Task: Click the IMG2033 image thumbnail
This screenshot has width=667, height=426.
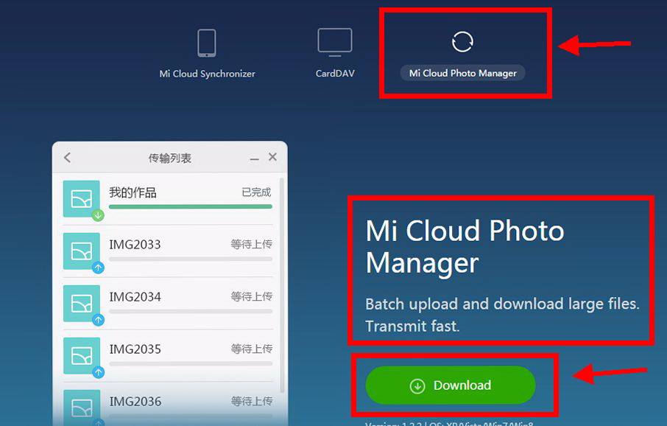Action: (82, 251)
